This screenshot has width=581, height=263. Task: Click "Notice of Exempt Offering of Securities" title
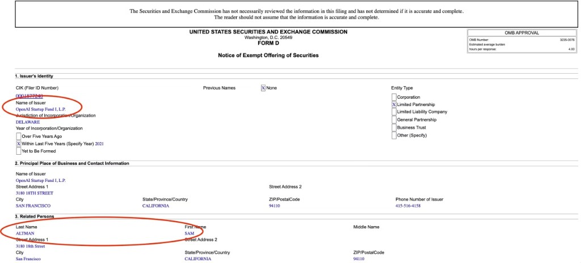(268, 56)
